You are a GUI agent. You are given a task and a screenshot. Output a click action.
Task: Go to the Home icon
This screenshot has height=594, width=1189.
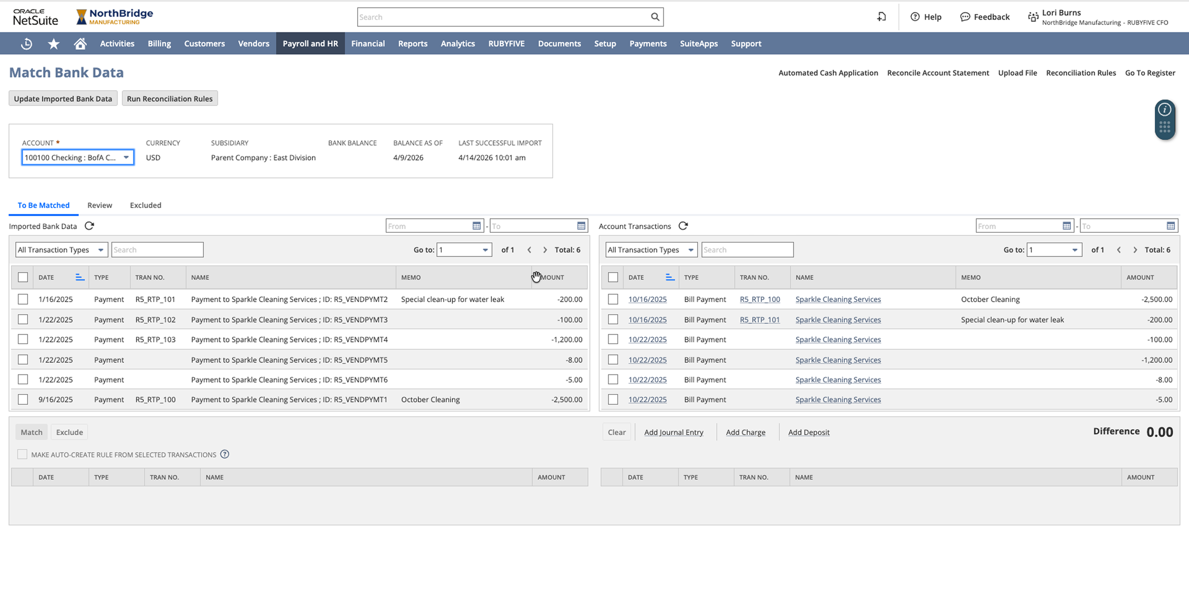coord(80,44)
